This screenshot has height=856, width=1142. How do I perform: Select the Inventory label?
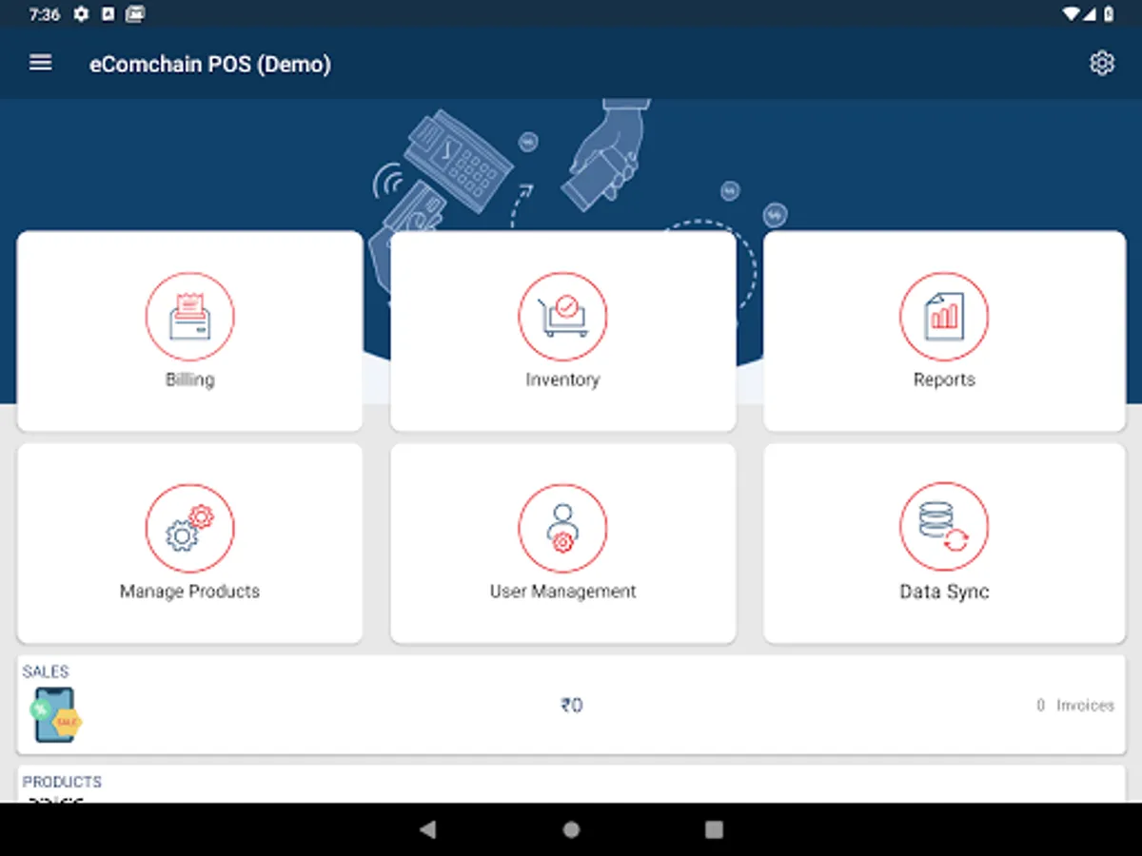562,379
